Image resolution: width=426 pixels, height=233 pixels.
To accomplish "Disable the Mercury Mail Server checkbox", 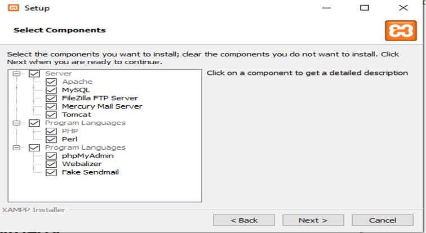I will 51,106.
